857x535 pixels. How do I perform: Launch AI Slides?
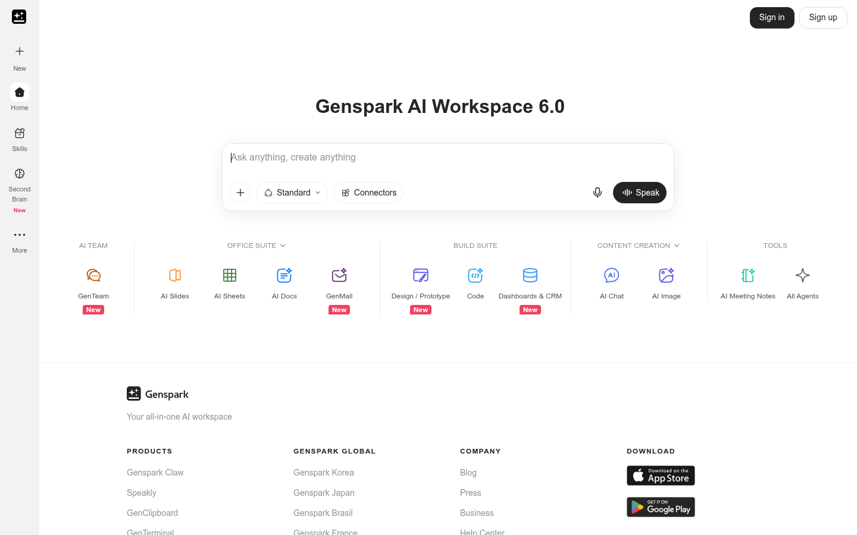175,284
